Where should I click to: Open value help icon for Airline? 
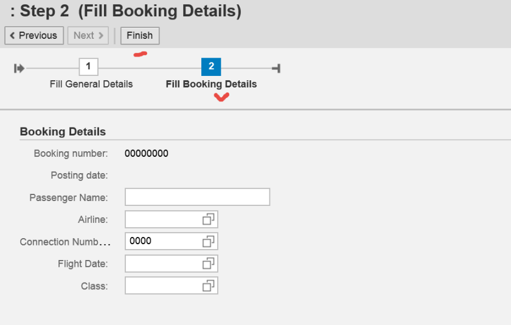coord(209,219)
